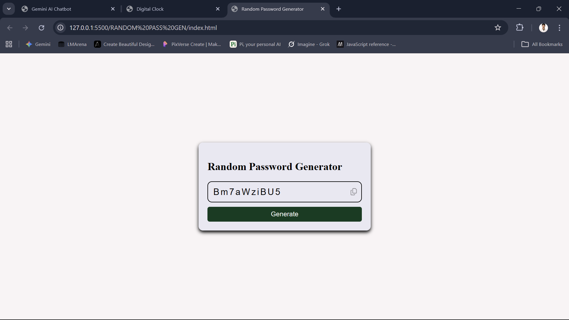Viewport: 569px width, 320px height.
Task: Expand the tab search dropdown arrow
Action: tap(9, 9)
